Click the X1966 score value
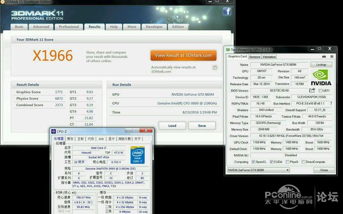343x214 pixels. pos(53,56)
